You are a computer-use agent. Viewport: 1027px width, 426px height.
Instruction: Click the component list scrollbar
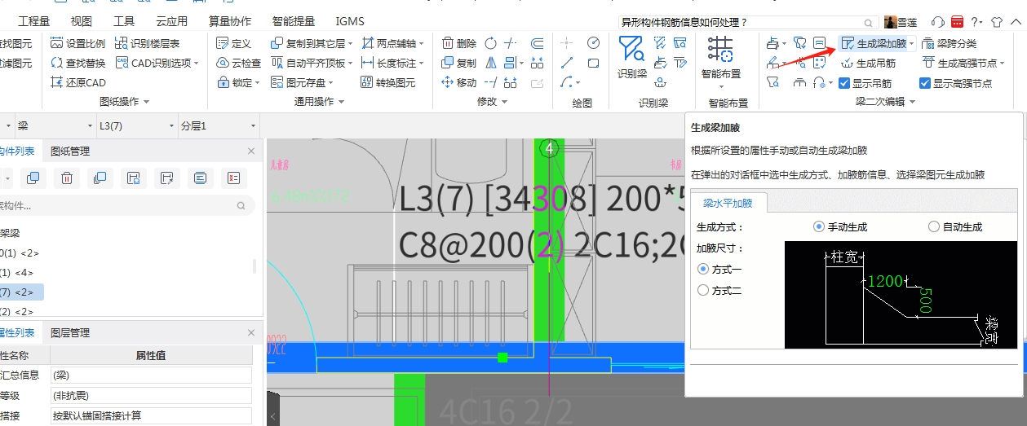[256, 266]
